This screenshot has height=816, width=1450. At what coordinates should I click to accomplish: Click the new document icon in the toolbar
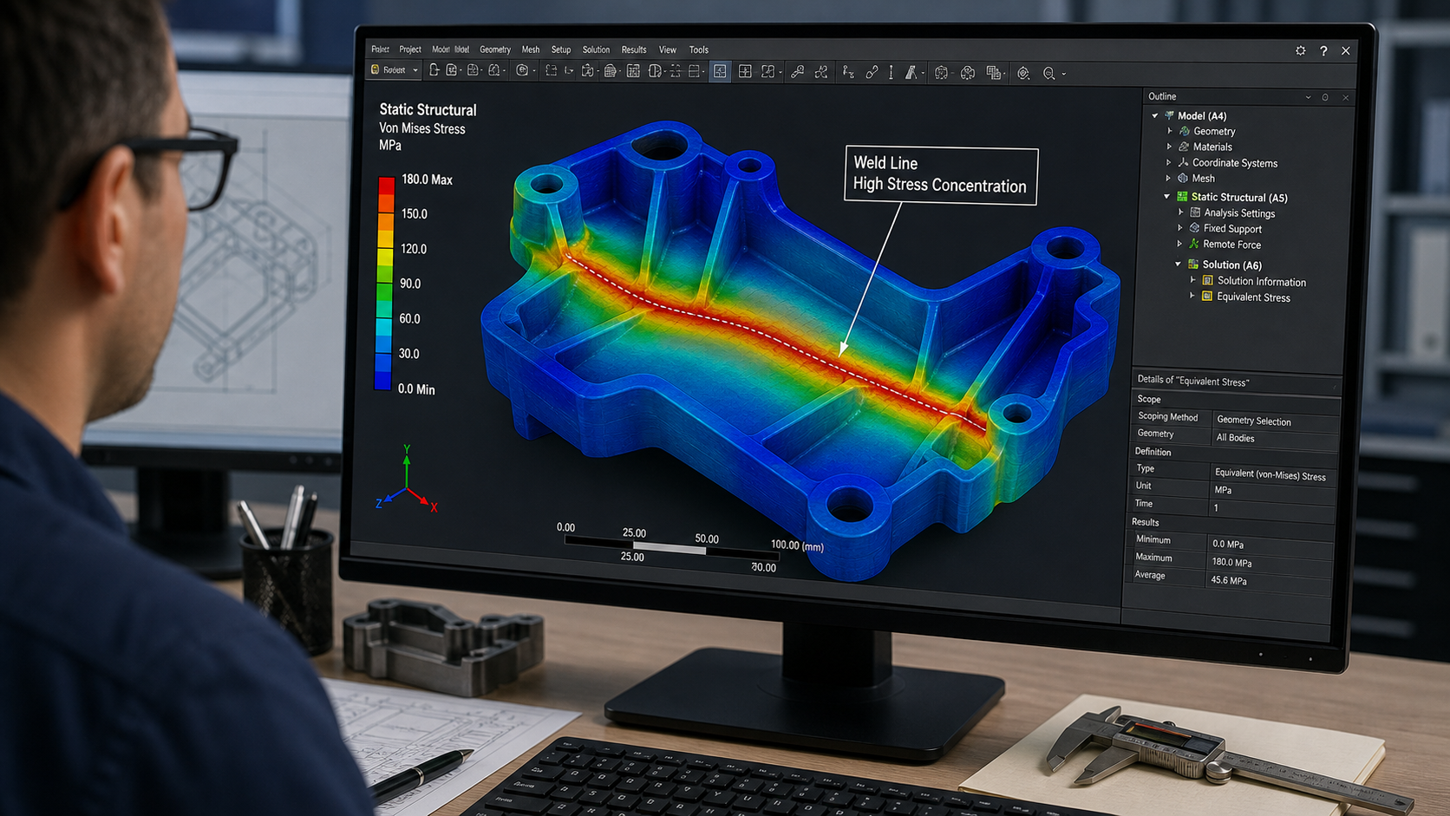(434, 70)
